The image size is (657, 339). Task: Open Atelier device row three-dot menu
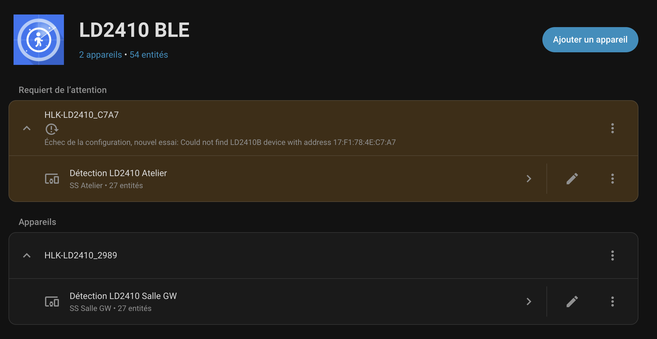click(612, 179)
